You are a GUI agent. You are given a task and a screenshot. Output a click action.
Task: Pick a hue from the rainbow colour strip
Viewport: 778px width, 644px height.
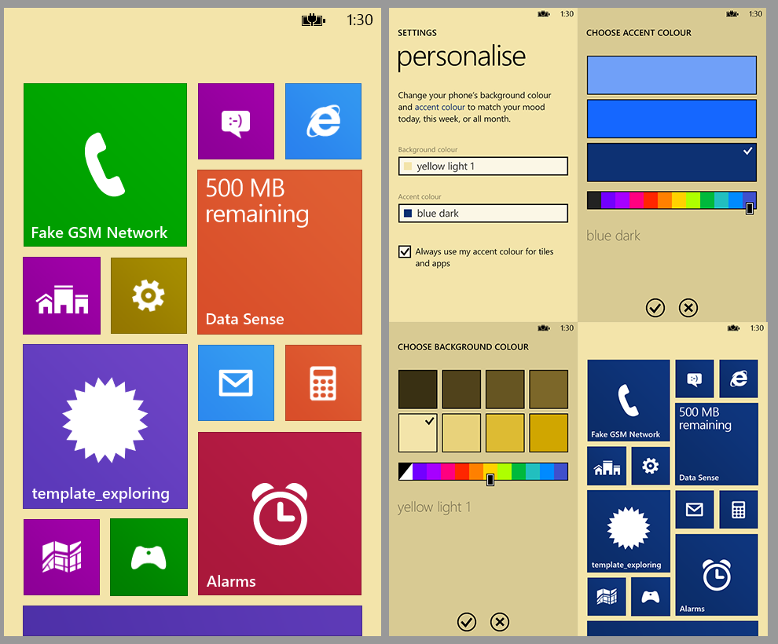tap(671, 200)
